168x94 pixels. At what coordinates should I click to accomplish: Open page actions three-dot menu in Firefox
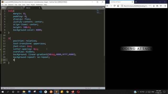150,6
